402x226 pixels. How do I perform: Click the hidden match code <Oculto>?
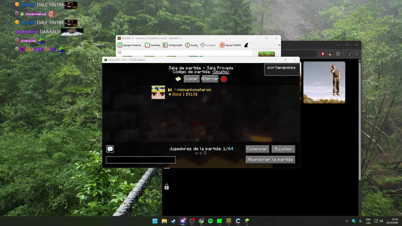tap(220, 72)
